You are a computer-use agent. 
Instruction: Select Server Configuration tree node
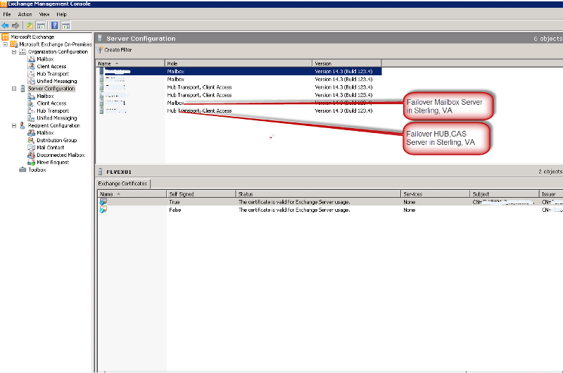pyautogui.click(x=51, y=88)
